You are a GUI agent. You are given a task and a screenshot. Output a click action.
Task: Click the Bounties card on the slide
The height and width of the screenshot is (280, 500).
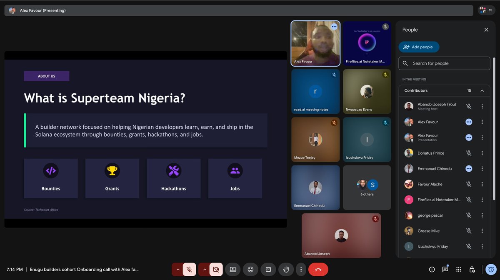(x=51, y=178)
